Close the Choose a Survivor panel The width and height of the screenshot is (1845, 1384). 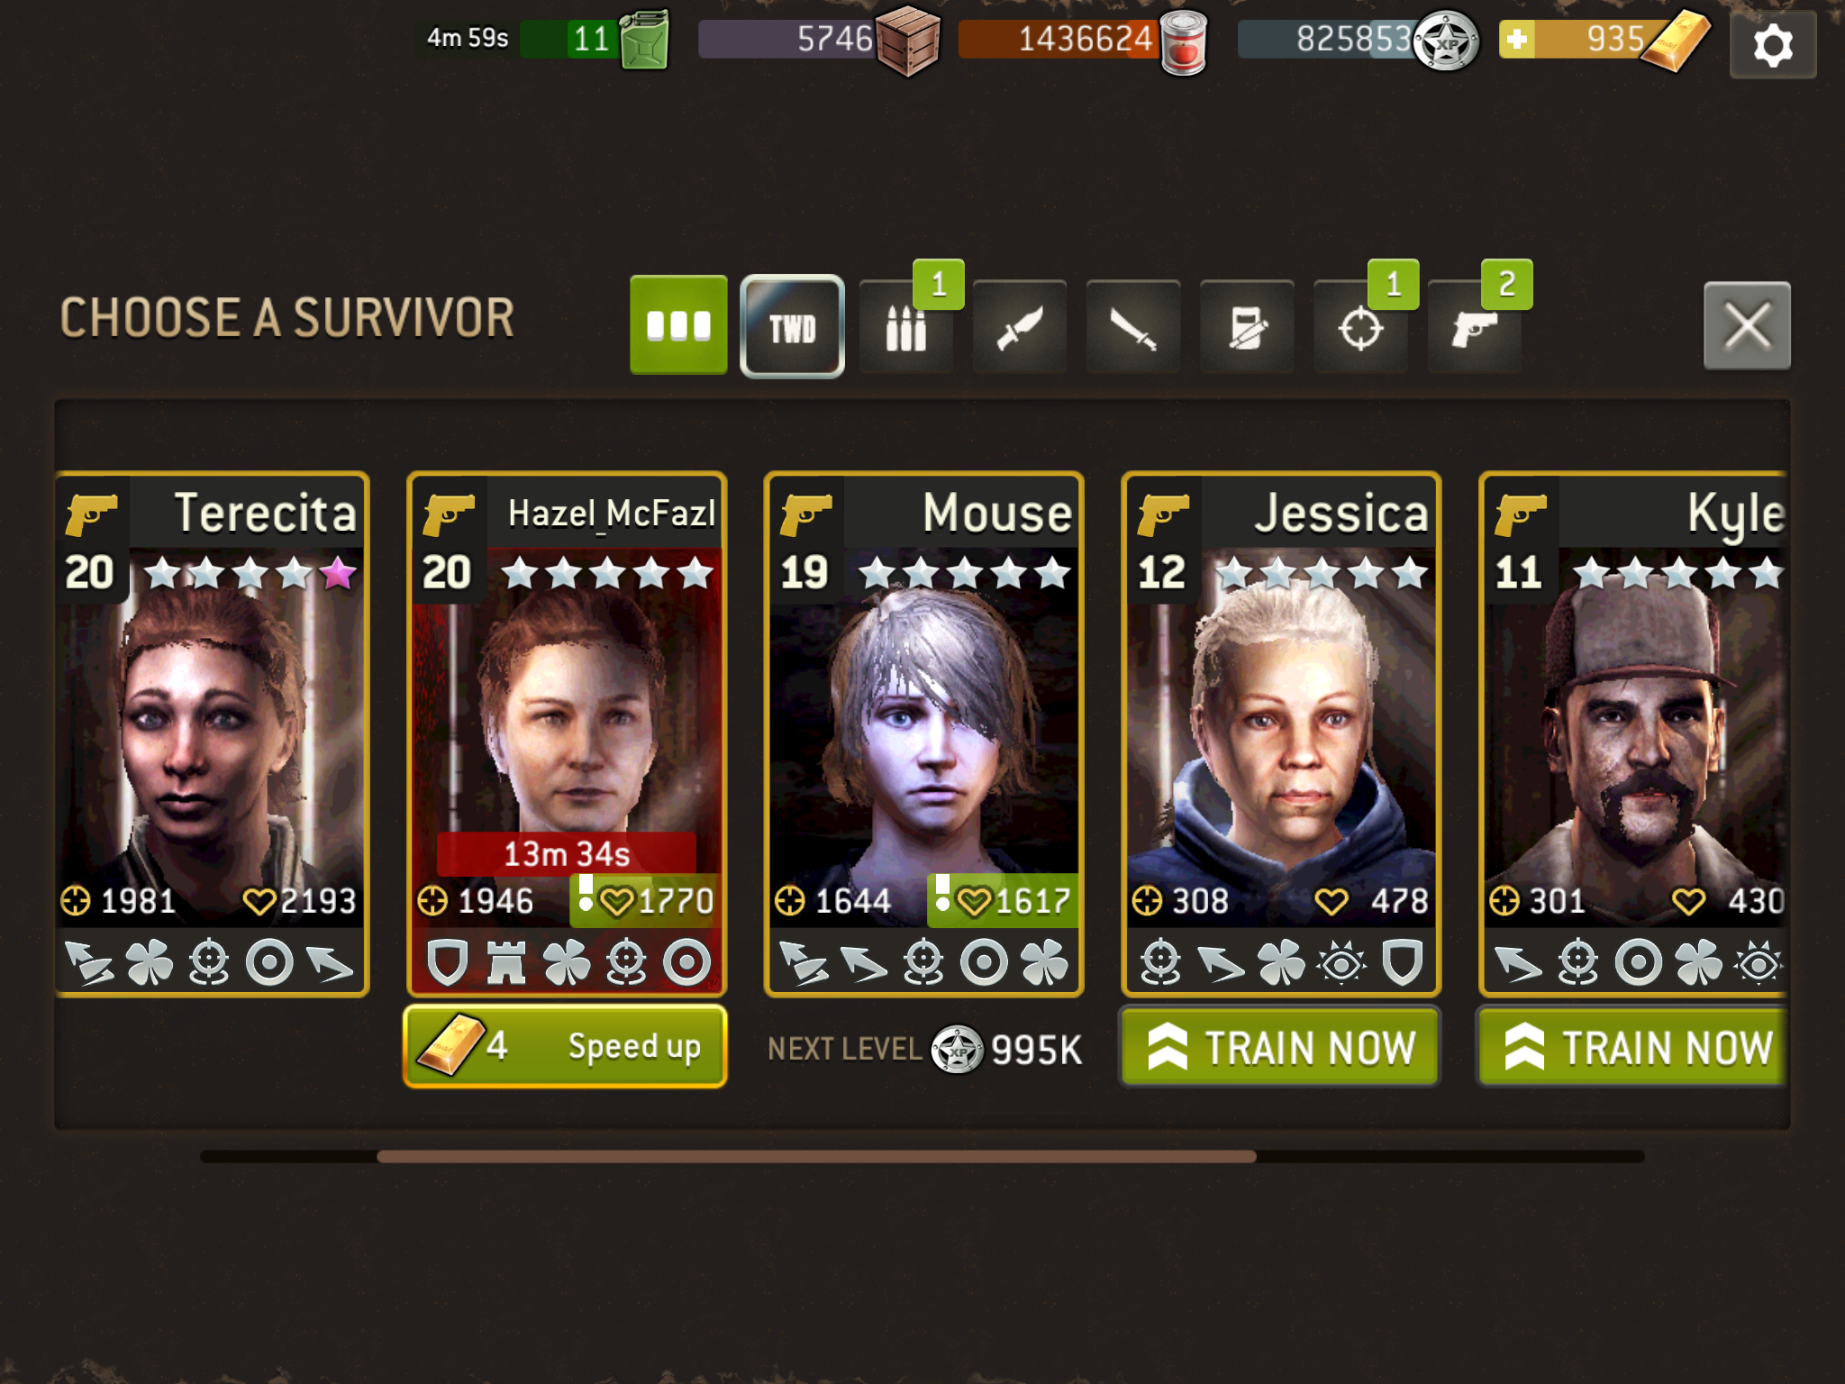1747,325
